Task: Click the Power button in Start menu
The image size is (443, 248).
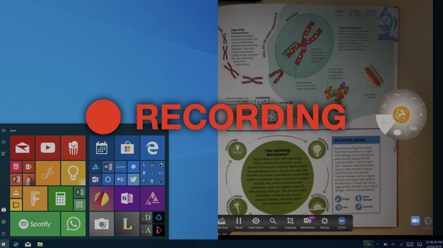Action: (4, 234)
